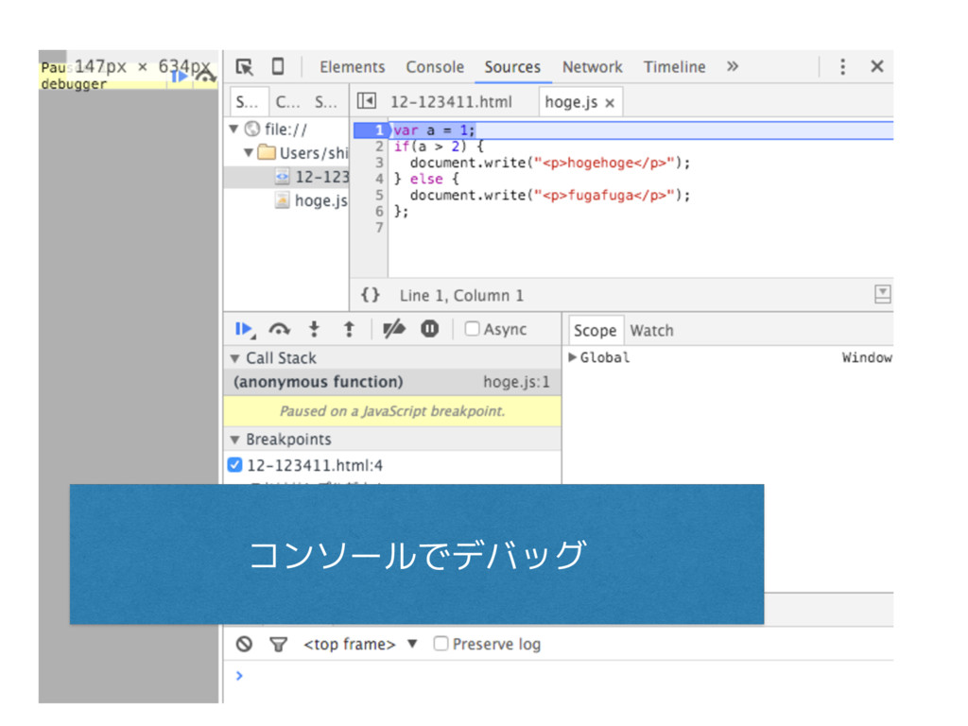
Task: Enable Preserve log checkbox
Action: pyautogui.click(x=441, y=644)
